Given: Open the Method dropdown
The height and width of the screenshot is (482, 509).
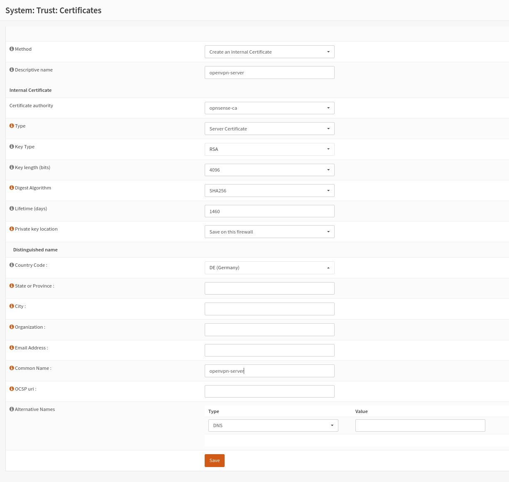Looking at the screenshot, I should [269, 52].
